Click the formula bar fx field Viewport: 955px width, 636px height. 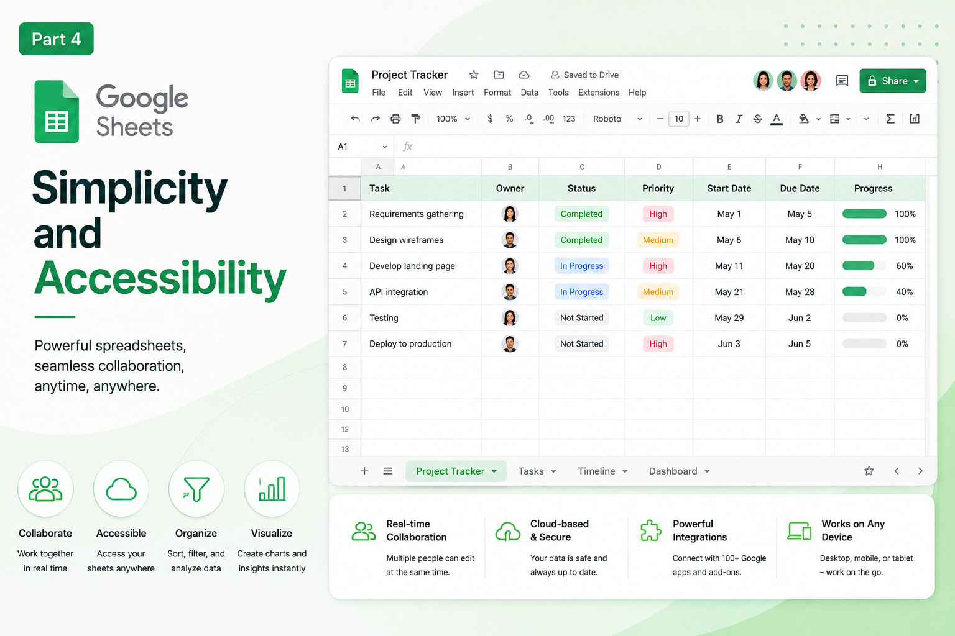(x=665, y=147)
